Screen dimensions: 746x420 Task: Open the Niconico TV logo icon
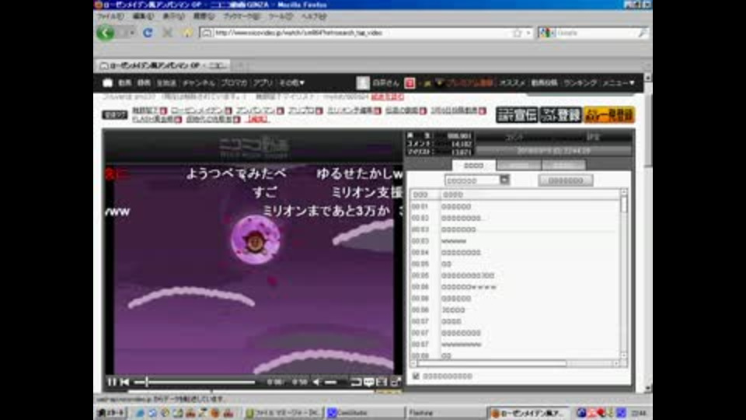pyautogui.click(x=107, y=83)
